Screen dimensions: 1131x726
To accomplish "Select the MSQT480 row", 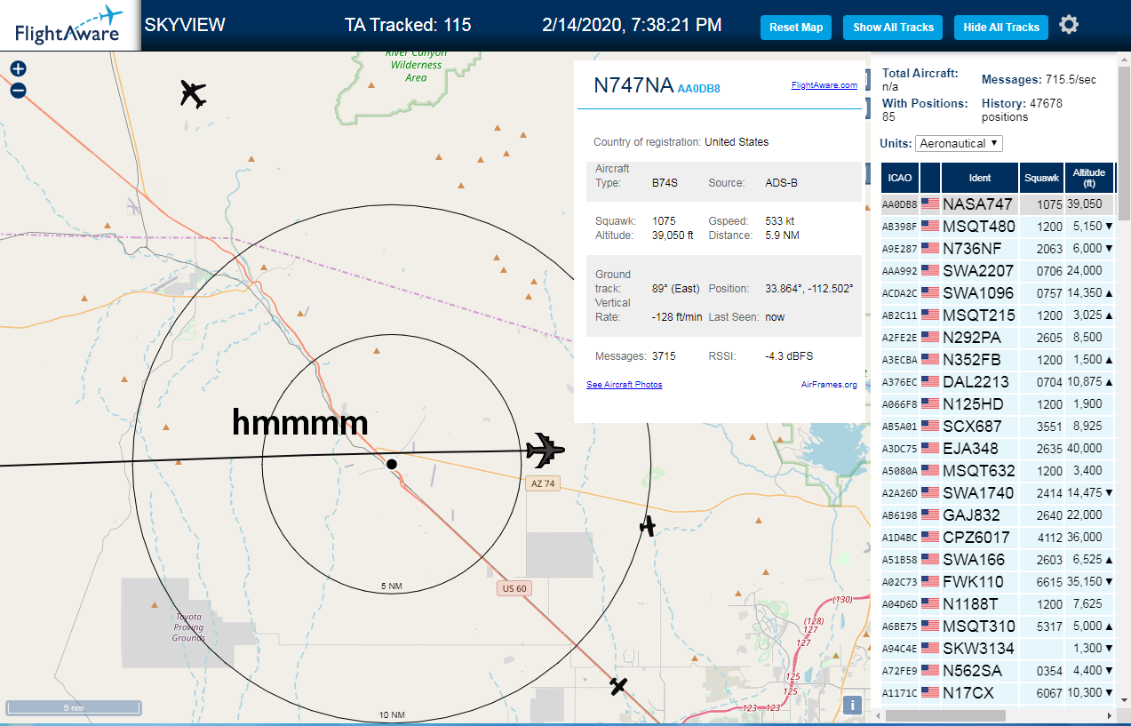I will point(997,227).
